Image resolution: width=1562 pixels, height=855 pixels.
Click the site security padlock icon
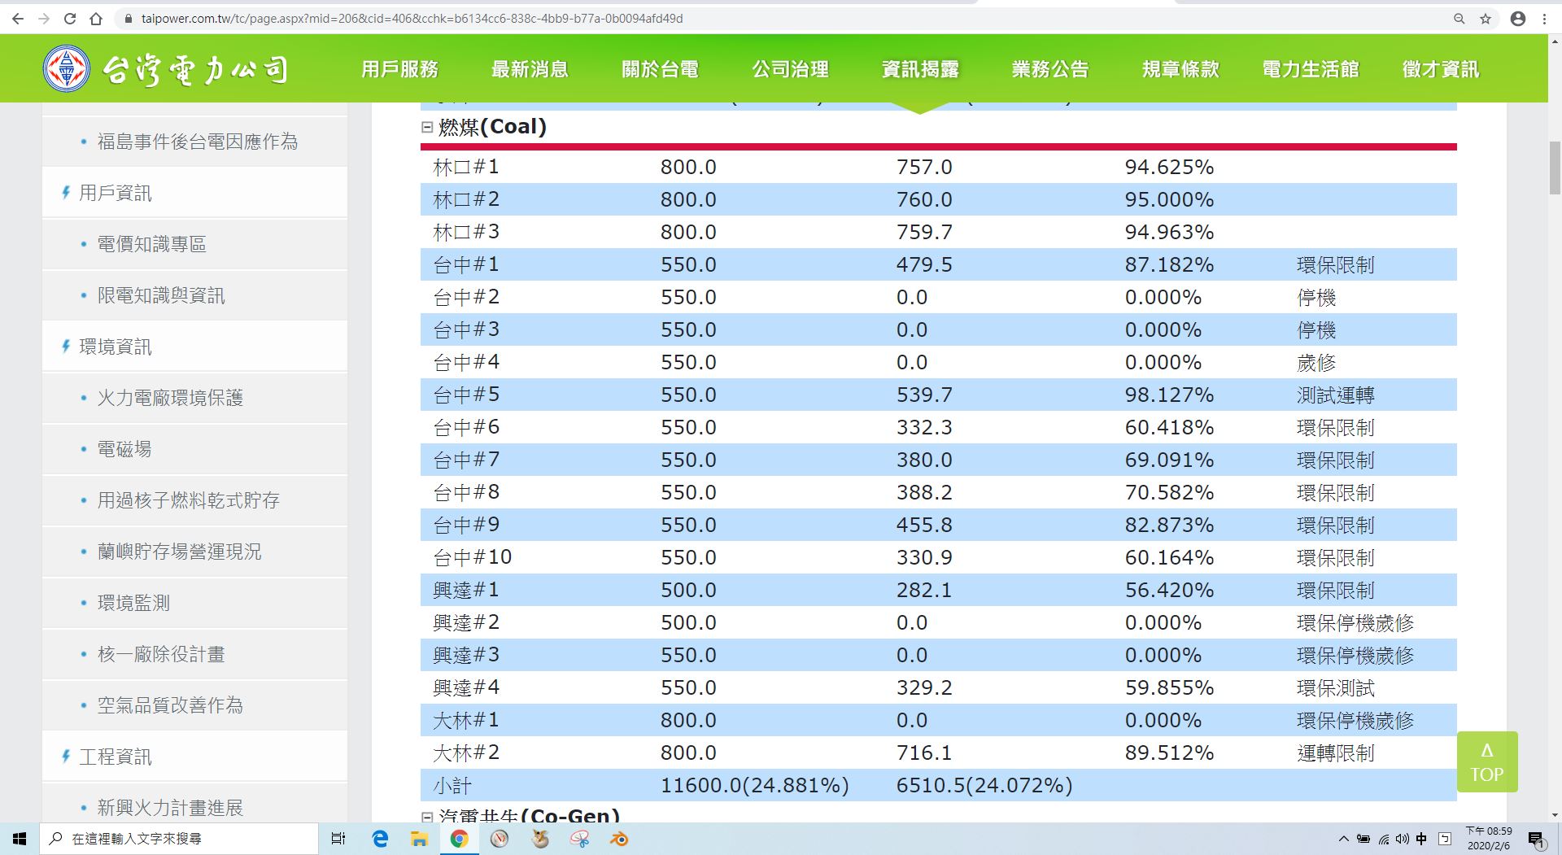128,19
